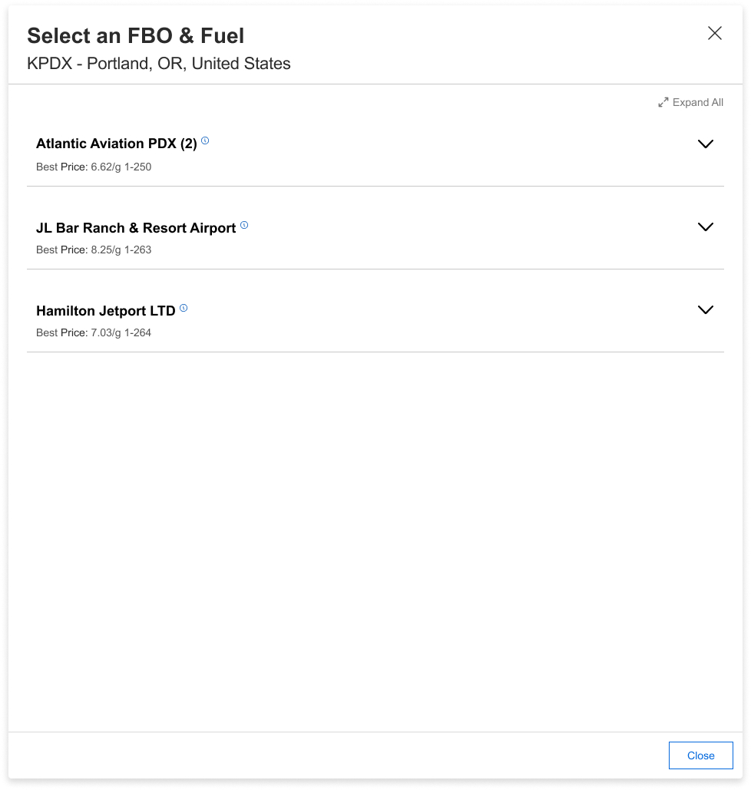Image resolution: width=751 pixels, height=790 pixels.
Task: Click the Expand All text link
Action: pyautogui.click(x=697, y=102)
